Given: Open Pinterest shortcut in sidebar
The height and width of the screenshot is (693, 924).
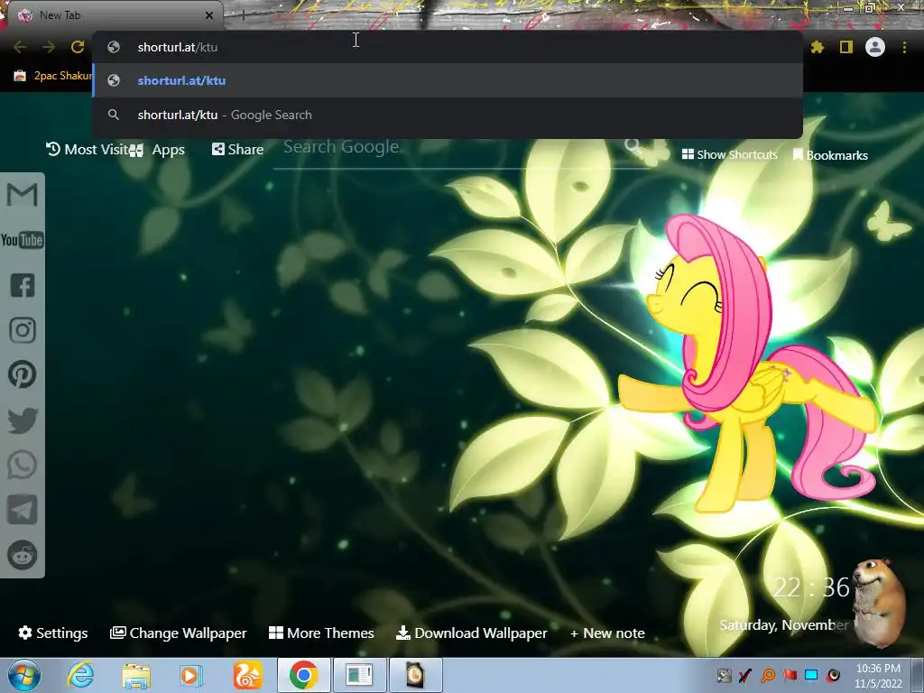Looking at the screenshot, I should click(x=22, y=374).
